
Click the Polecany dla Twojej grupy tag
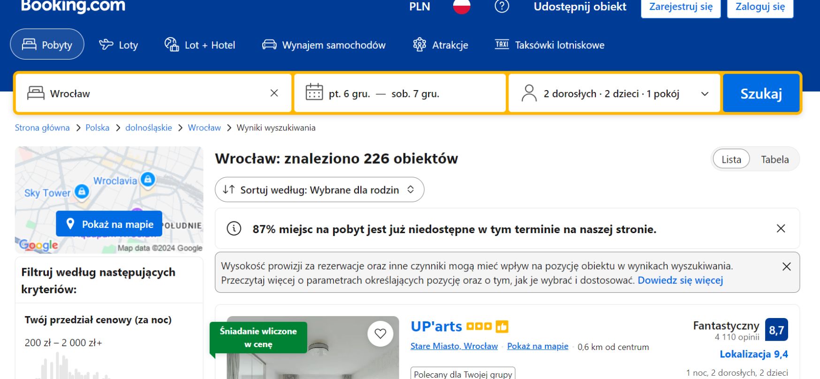(x=463, y=373)
